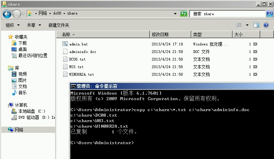The image size is (274, 159).
Task: Select the WIN08R2A.txt file
Action: (81, 74)
